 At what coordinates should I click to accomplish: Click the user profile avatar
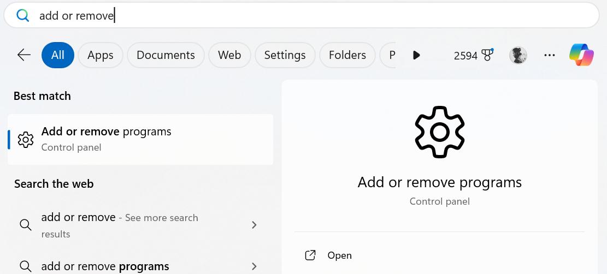coord(518,55)
